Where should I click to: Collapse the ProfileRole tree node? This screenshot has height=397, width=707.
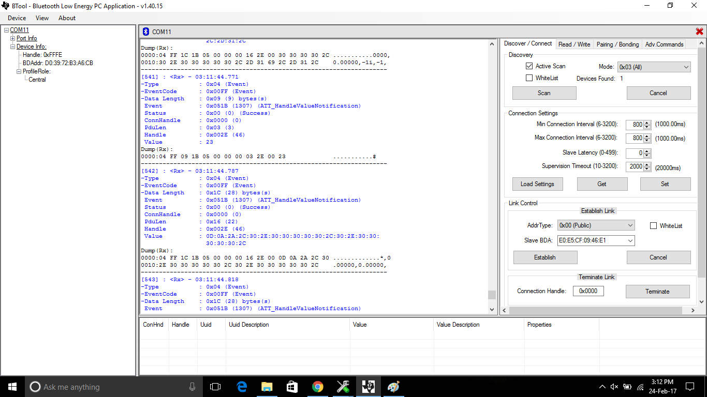point(19,71)
